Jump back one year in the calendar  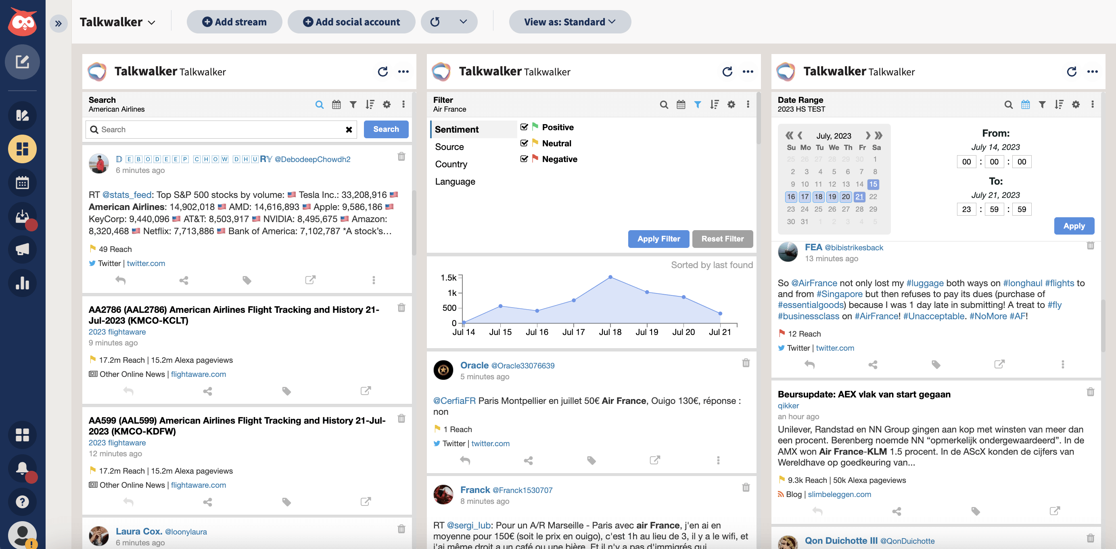789,135
